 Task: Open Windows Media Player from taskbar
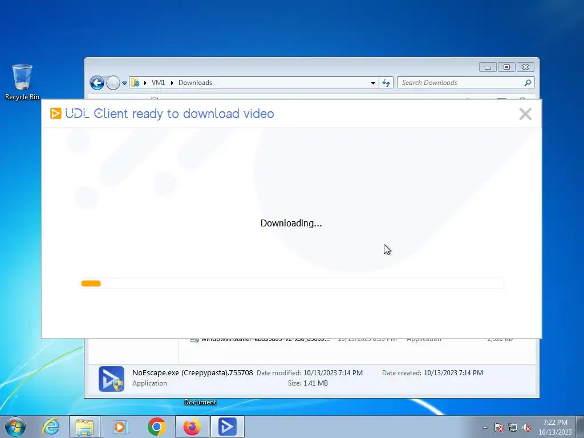point(120,427)
